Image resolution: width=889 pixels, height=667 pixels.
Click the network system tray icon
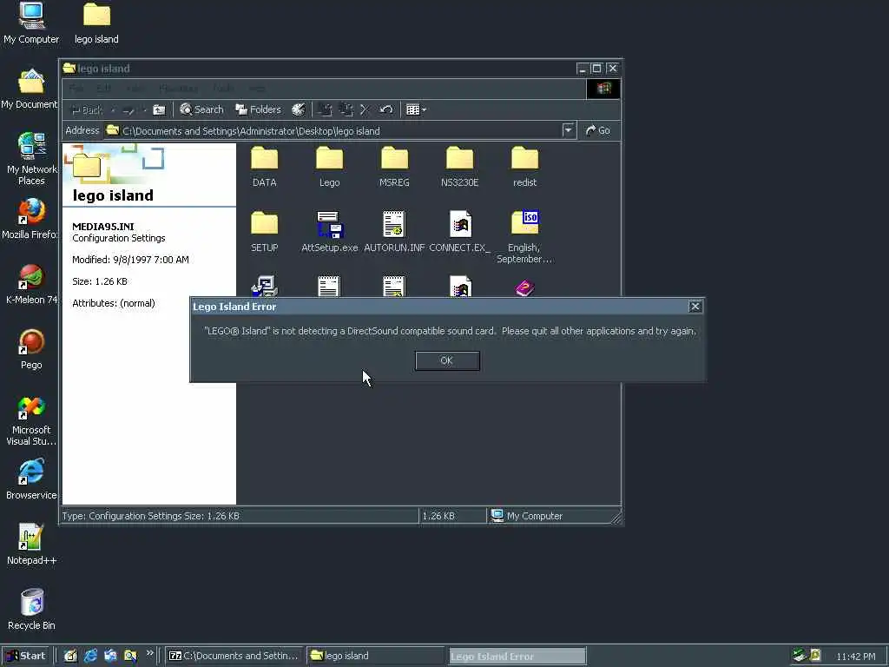click(x=800, y=656)
